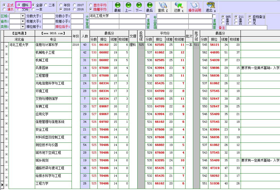Go to next record using 下一 icon

(139, 5)
